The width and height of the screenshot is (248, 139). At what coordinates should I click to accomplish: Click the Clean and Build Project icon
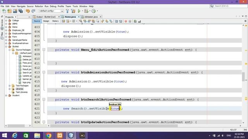[73, 11]
